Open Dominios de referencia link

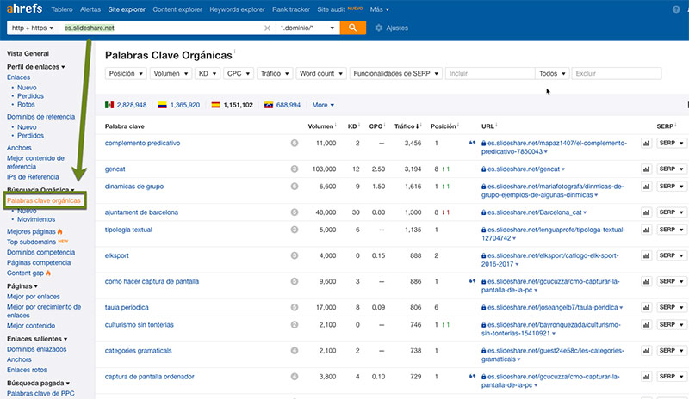coord(40,117)
